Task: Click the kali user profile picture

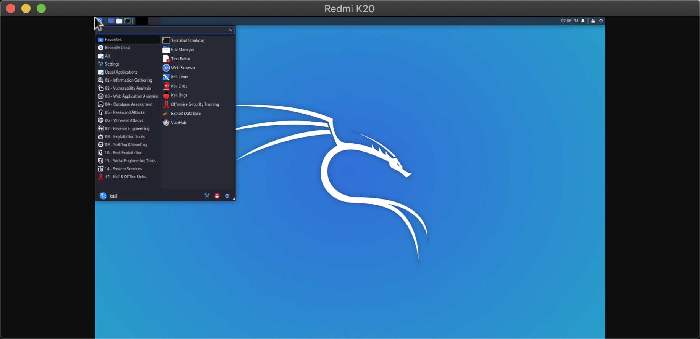Action: [103, 196]
